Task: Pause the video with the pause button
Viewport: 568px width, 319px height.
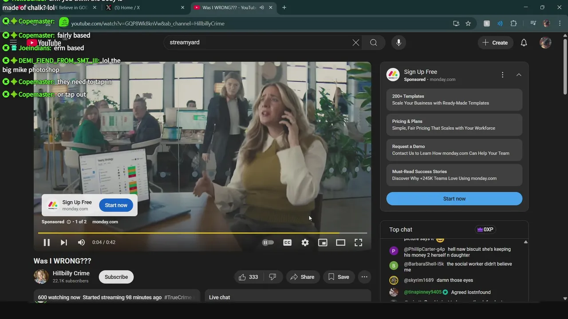Action: pos(47,242)
